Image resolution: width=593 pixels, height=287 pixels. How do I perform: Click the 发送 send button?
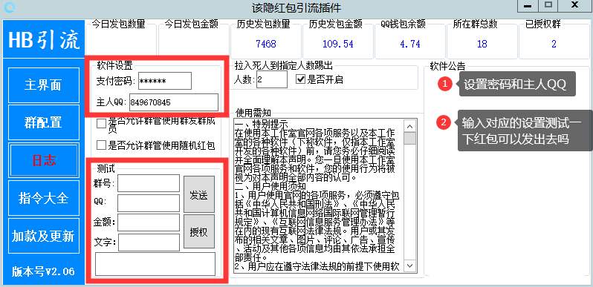coord(199,194)
